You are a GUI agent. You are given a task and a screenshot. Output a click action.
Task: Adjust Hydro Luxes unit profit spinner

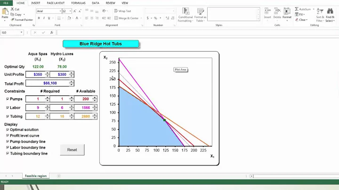tap(72, 74)
